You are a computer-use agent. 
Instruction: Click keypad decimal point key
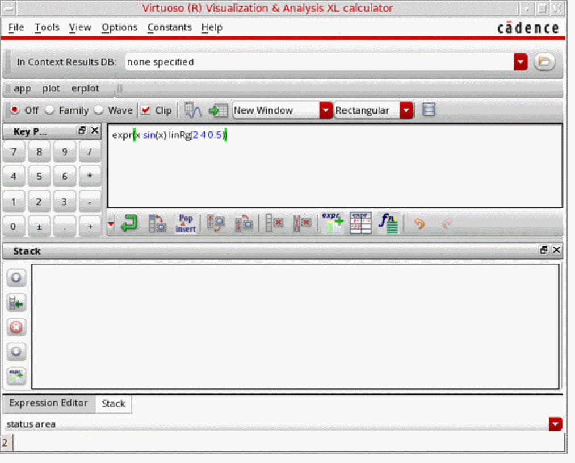(65, 226)
